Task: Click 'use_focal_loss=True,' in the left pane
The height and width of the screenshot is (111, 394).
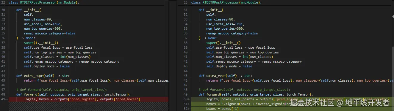Action: coord(43,24)
